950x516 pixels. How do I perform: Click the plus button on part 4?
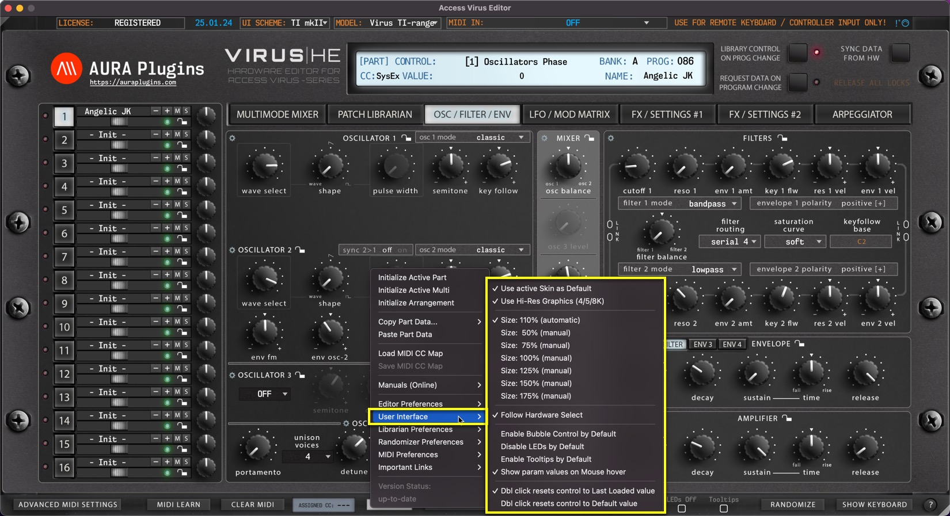coord(167,181)
